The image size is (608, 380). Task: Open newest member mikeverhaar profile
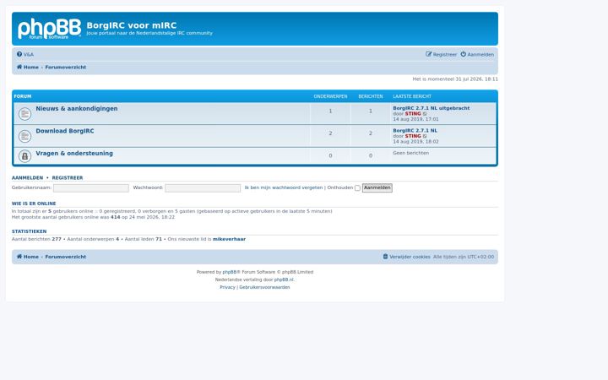tap(229, 239)
